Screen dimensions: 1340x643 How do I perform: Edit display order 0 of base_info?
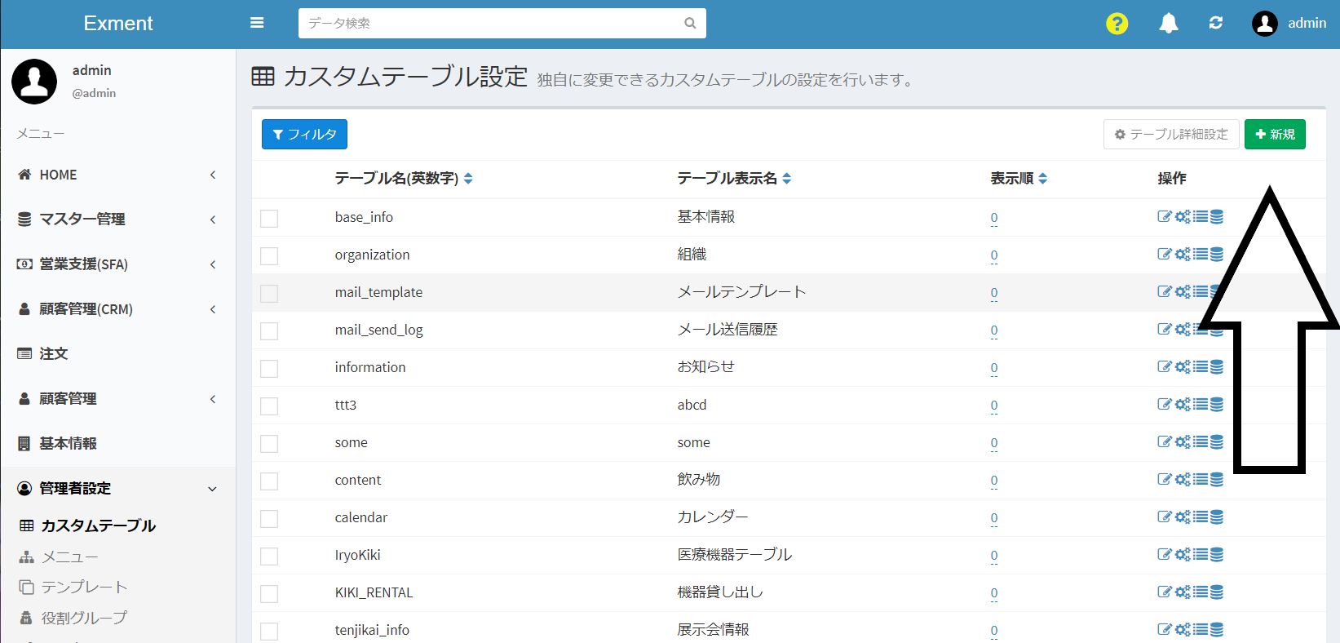tap(994, 218)
